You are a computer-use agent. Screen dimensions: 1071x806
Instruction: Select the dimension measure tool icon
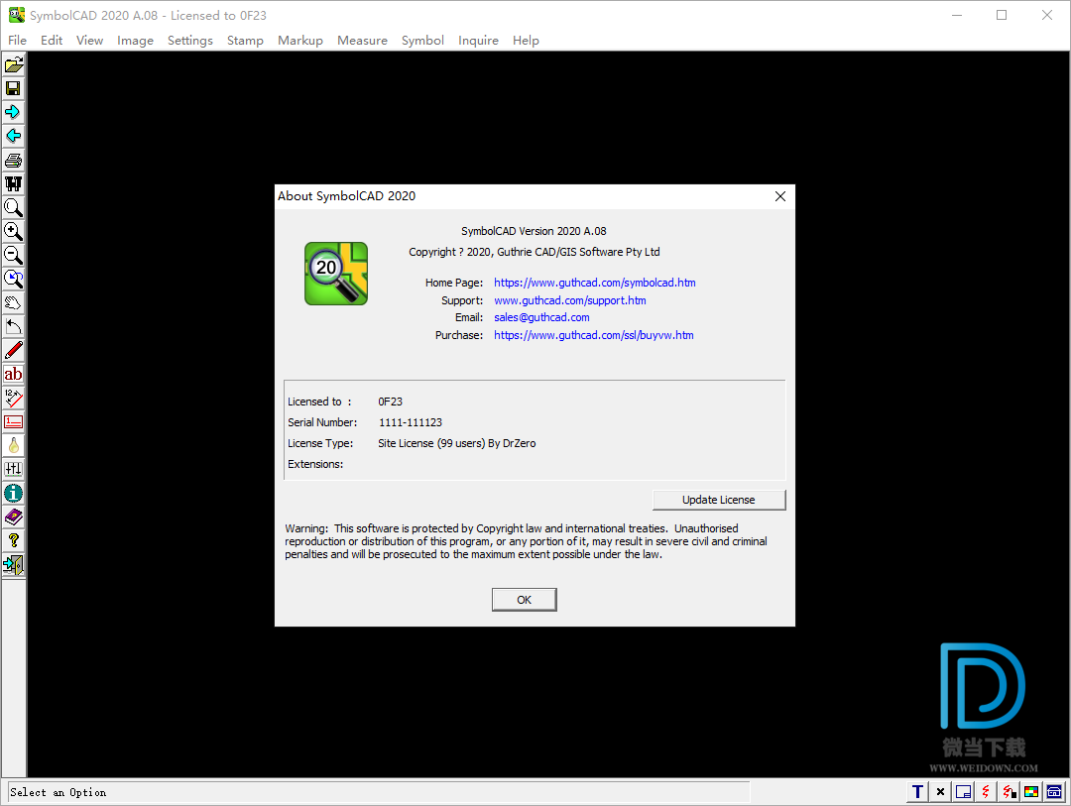[14, 399]
